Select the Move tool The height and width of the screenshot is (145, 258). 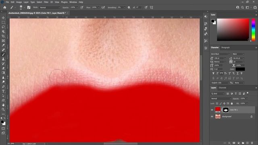click(3, 18)
